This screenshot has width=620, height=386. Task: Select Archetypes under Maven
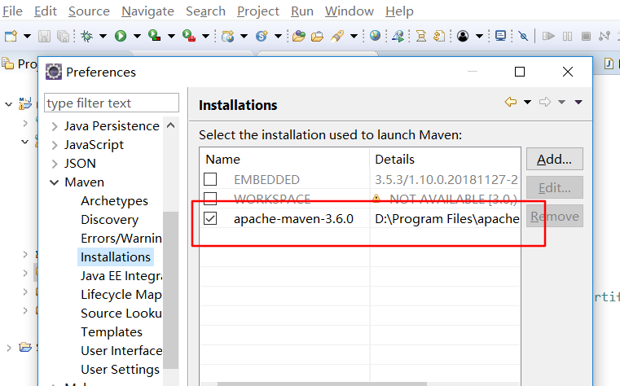point(114,201)
